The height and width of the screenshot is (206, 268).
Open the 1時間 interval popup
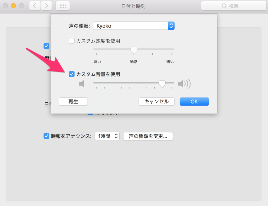coord(107,136)
